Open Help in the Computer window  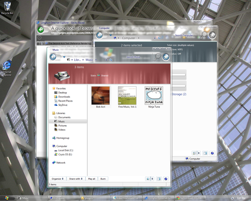tap(212, 153)
